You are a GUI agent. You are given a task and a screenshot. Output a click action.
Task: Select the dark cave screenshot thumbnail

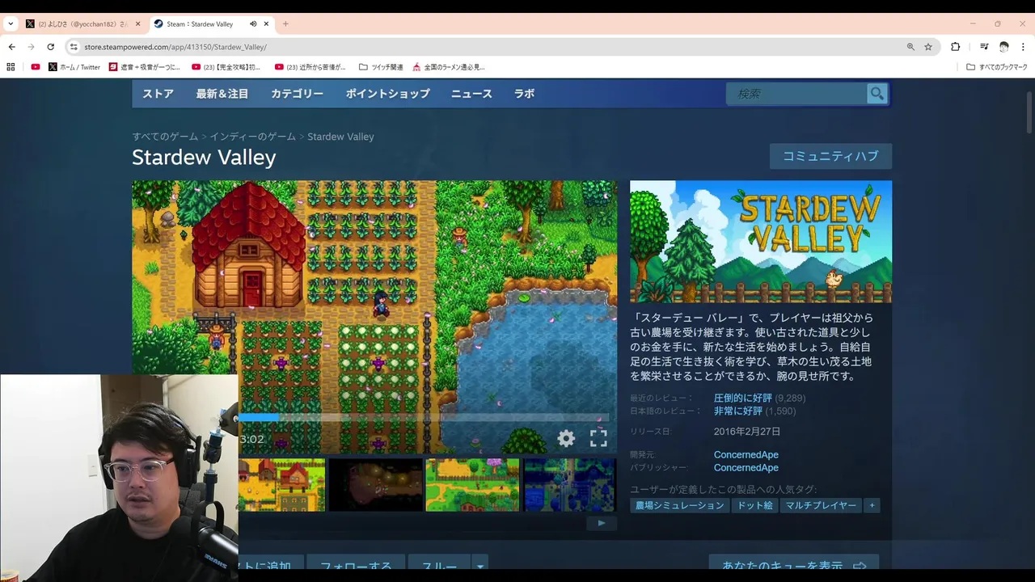pyautogui.click(x=375, y=485)
